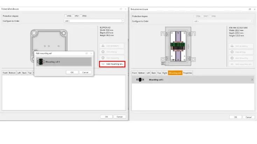Enable the IP66 checkbox in the left dialog
This screenshot has height=144, width=257.
(x=65, y=16)
